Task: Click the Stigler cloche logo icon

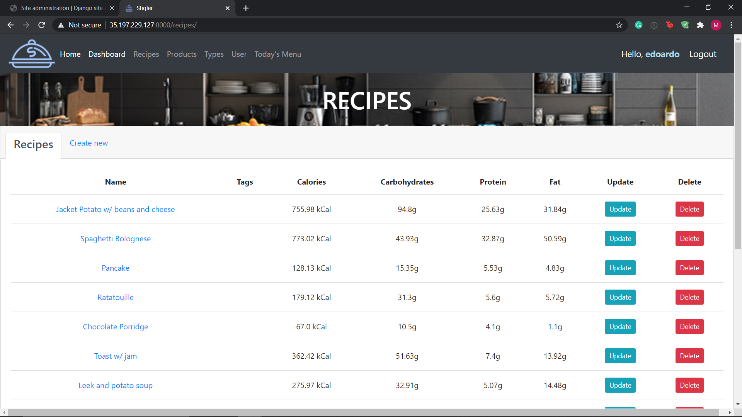Action: (x=32, y=54)
